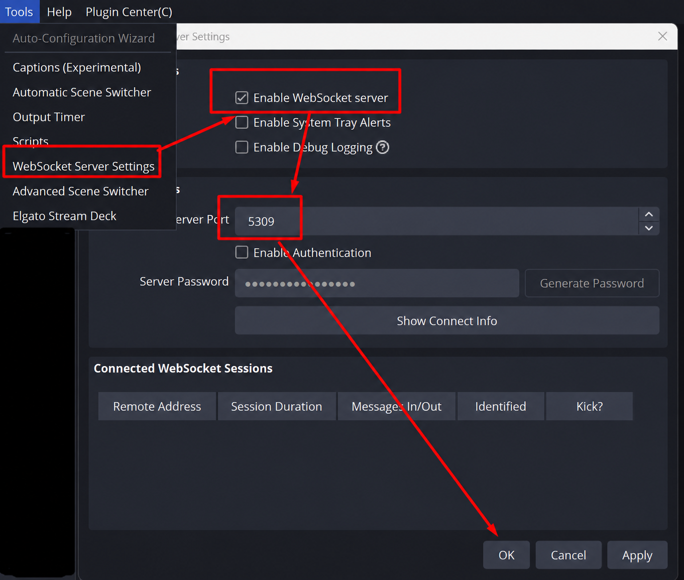The image size is (684, 580).
Task: Open the Help menu
Action: point(59,12)
